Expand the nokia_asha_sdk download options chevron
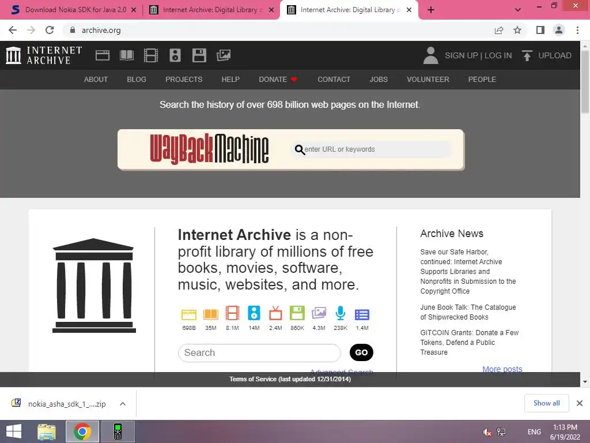The image size is (590, 443). [122, 404]
